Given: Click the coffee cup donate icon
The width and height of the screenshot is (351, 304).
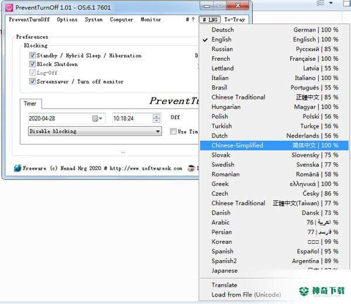Looking at the screenshot, I should 191,168.
